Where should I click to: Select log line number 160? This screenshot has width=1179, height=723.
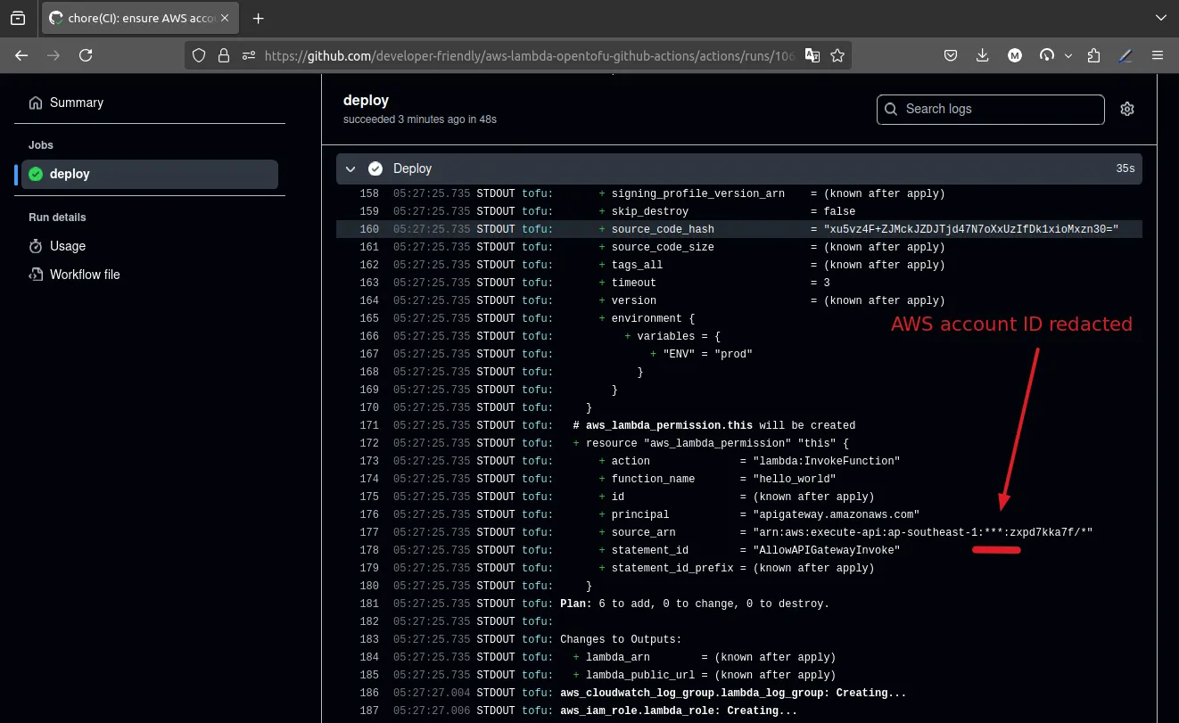point(369,229)
